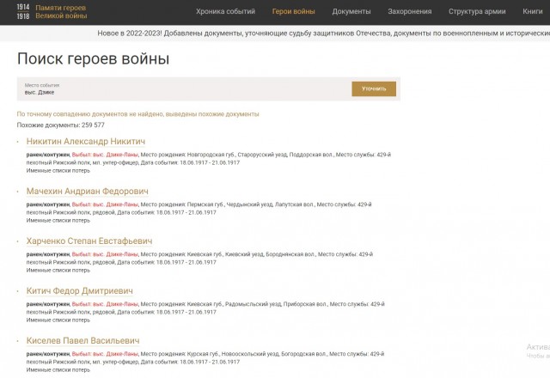Open record Мачехин Андриан Федорович
This screenshot has width=550, height=378.
(x=88, y=191)
